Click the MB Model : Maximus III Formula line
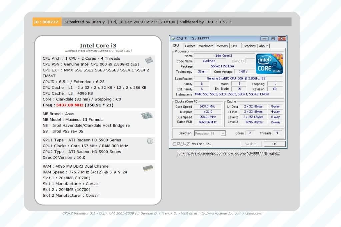 coord(73,120)
